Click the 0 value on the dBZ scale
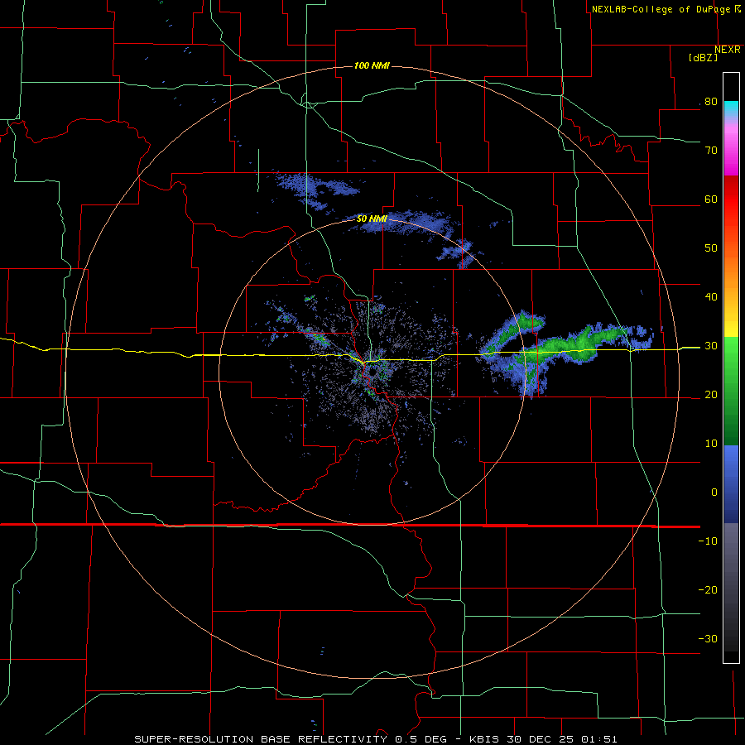Viewport: 745px width, 745px height. coord(714,493)
